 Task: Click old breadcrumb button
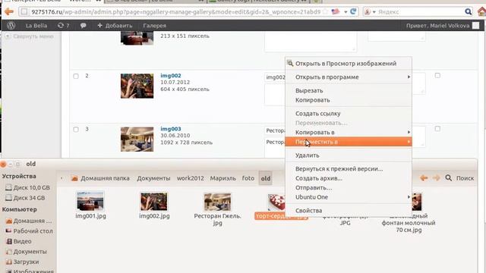[266, 178]
